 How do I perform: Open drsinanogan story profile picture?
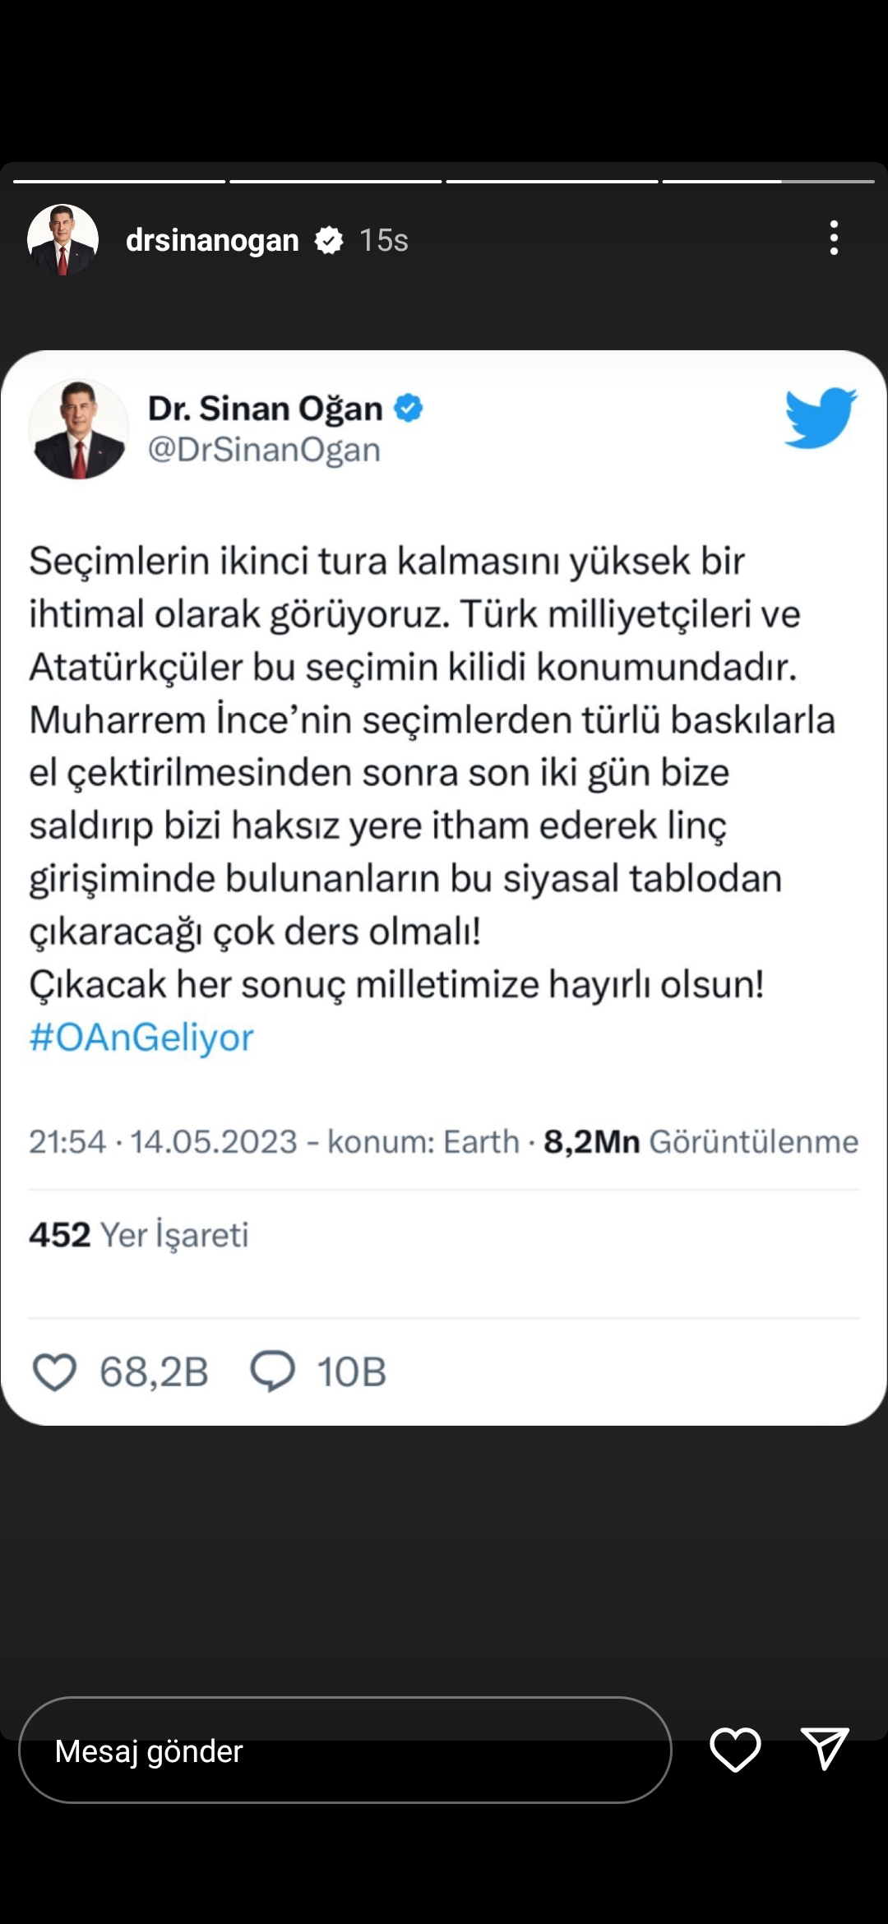62,239
